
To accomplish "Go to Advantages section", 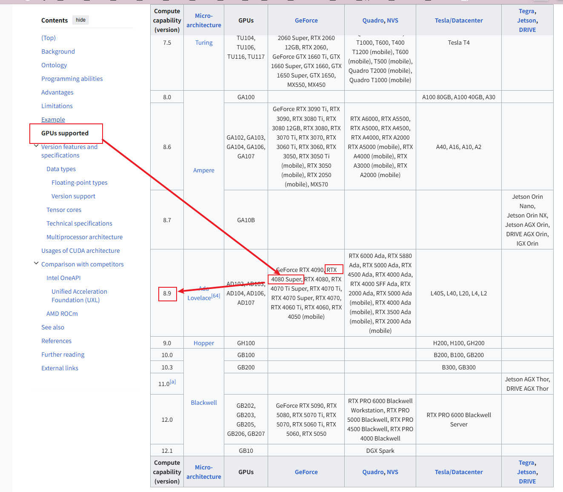I will point(57,92).
